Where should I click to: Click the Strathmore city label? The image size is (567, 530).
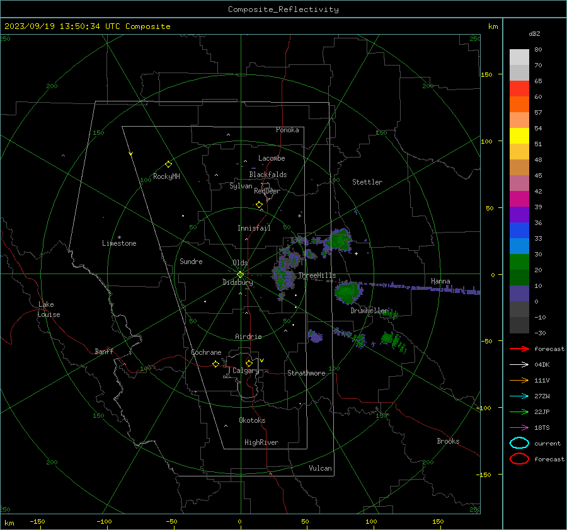(x=306, y=373)
